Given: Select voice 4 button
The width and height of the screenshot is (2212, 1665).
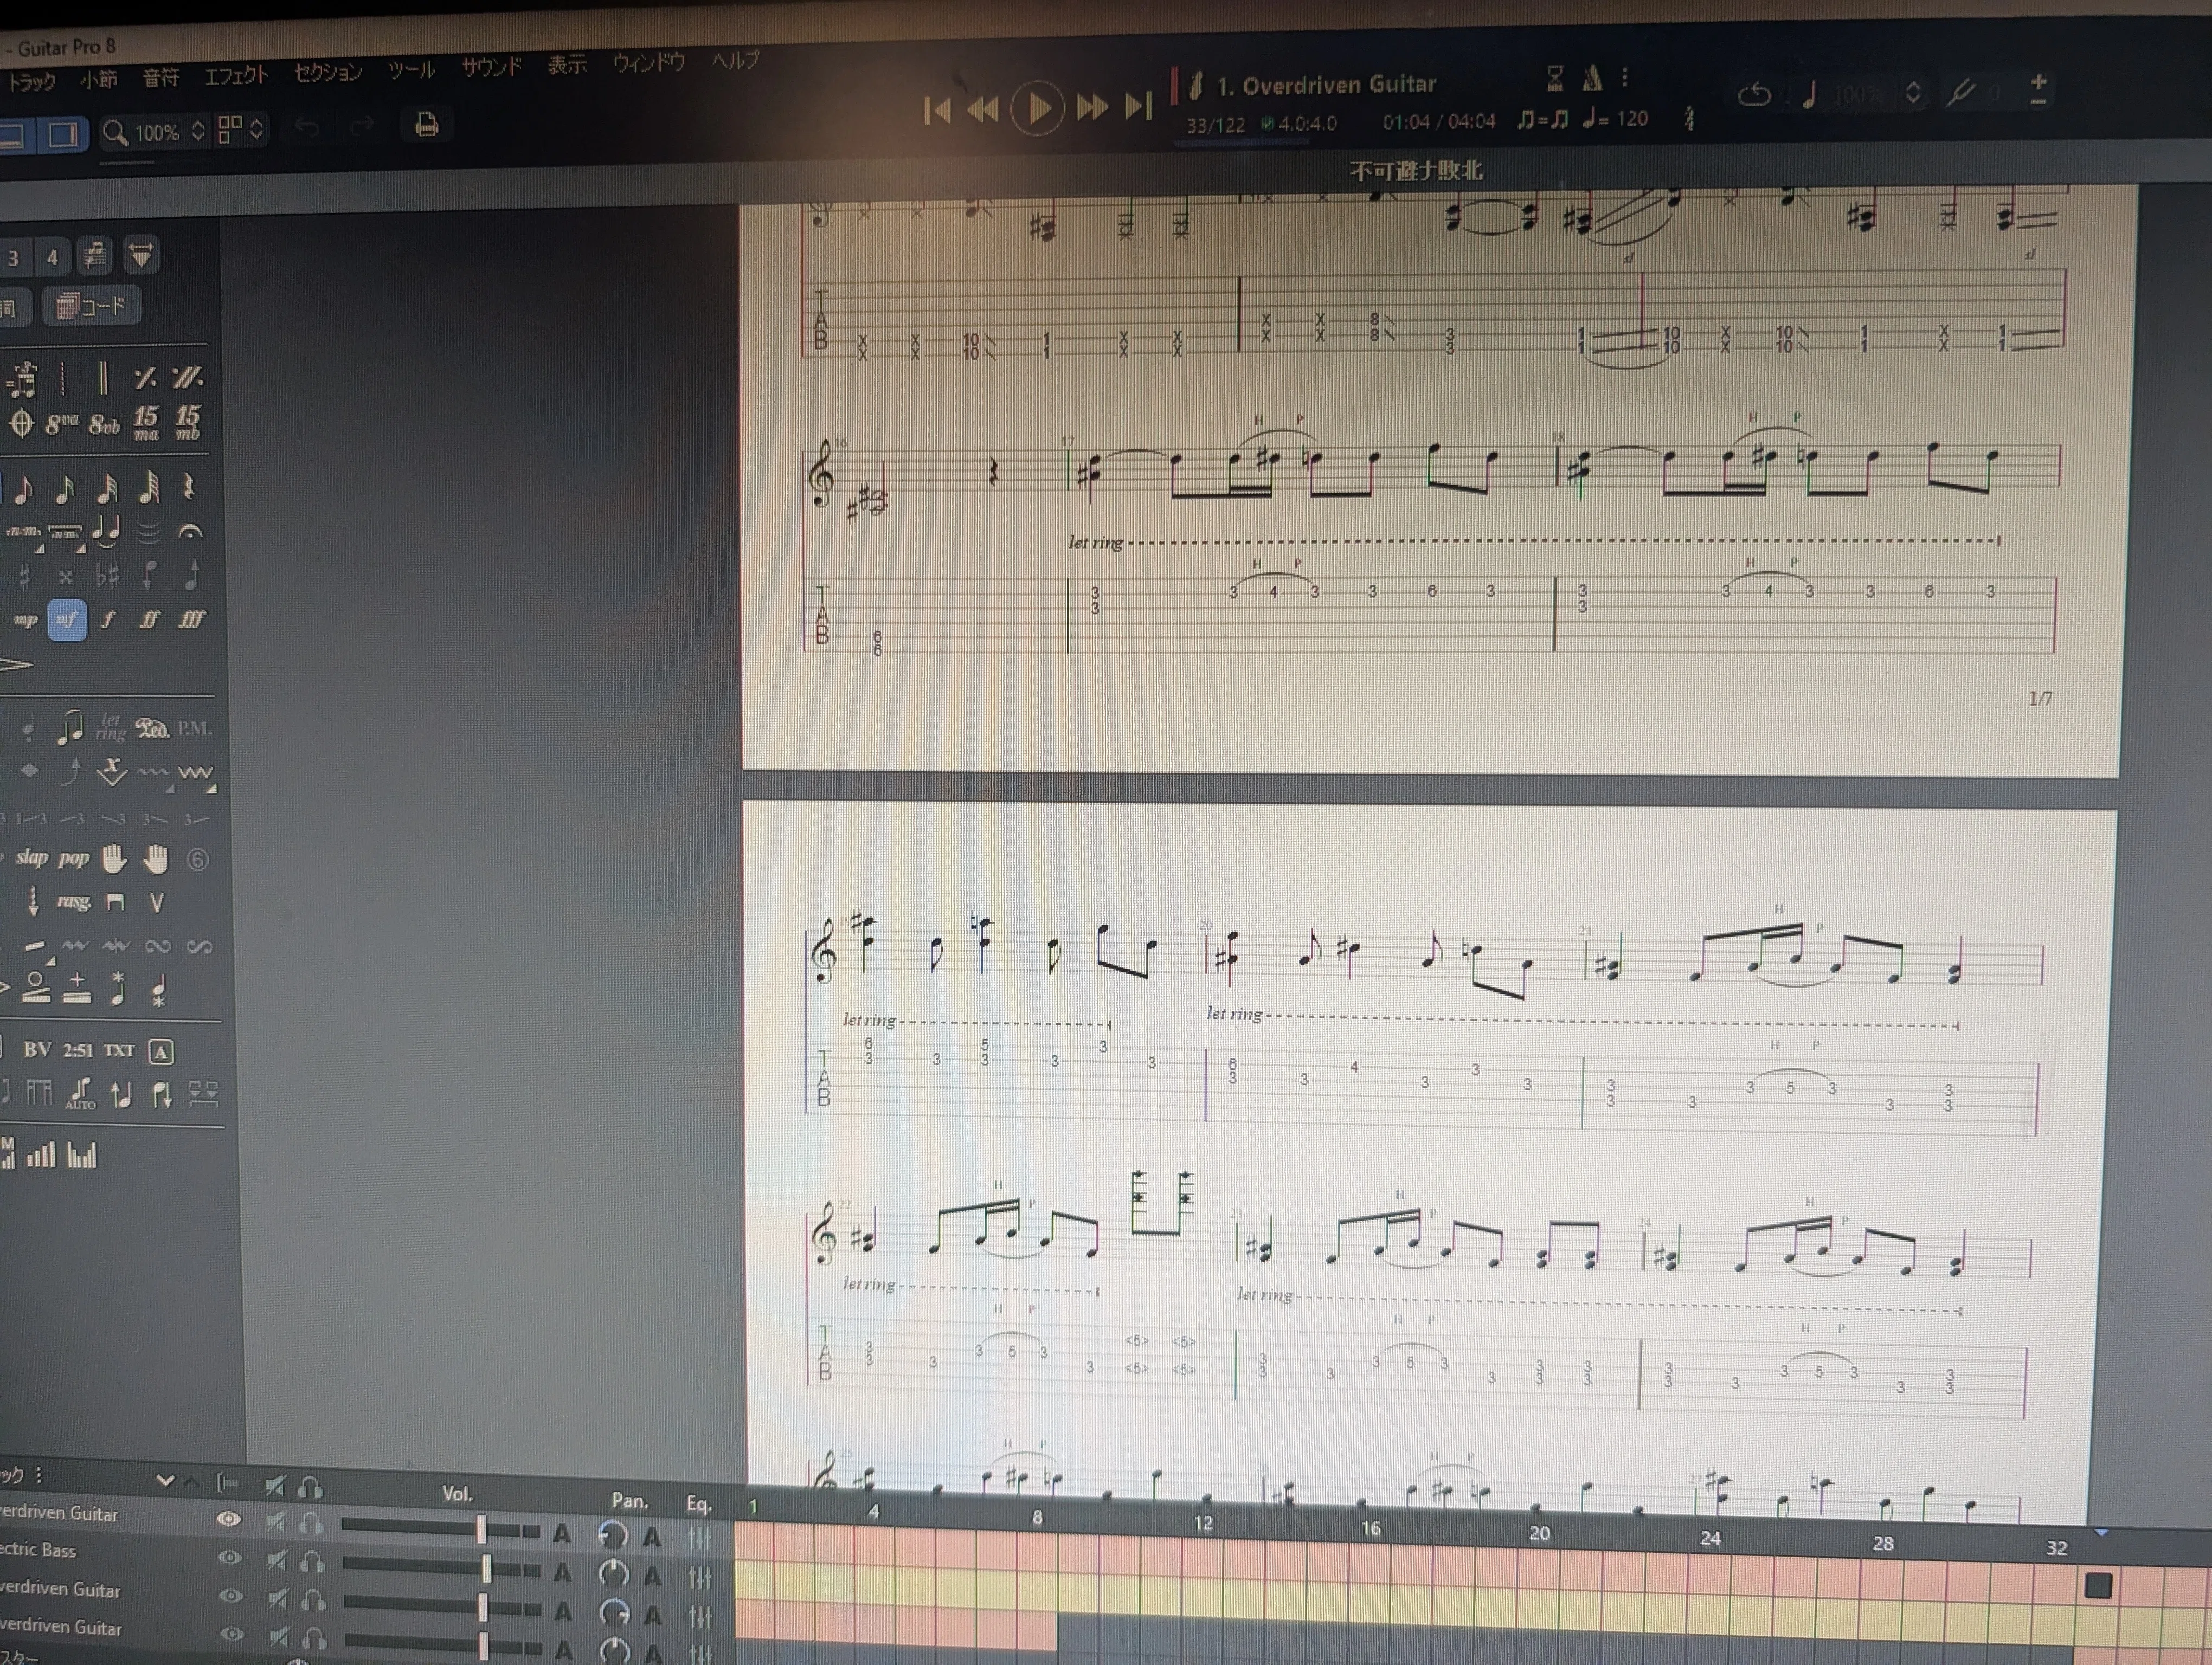Looking at the screenshot, I should click(53, 258).
